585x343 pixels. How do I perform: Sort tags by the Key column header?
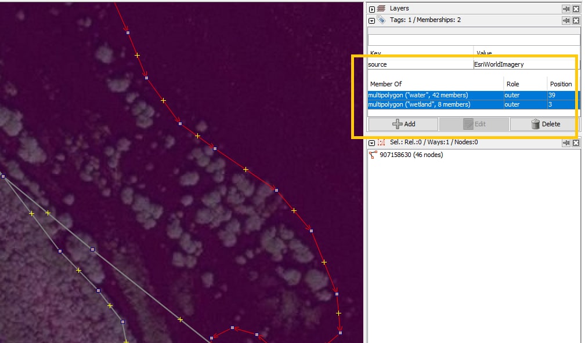point(420,53)
